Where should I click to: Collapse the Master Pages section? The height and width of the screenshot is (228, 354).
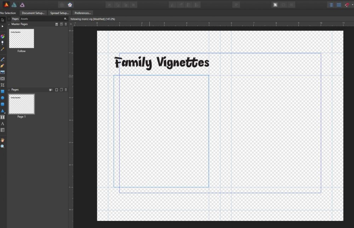point(9,24)
